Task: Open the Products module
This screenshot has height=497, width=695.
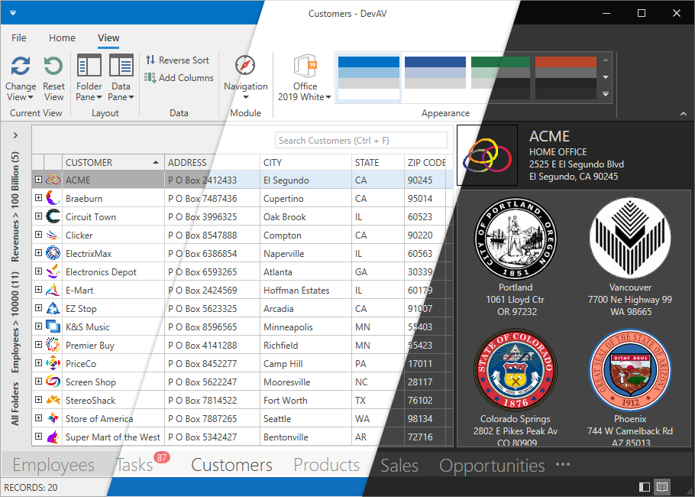Action: click(326, 465)
